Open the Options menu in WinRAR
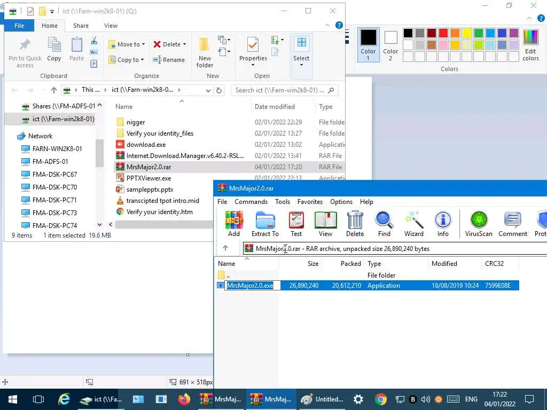The width and height of the screenshot is (547, 410). (x=341, y=201)
